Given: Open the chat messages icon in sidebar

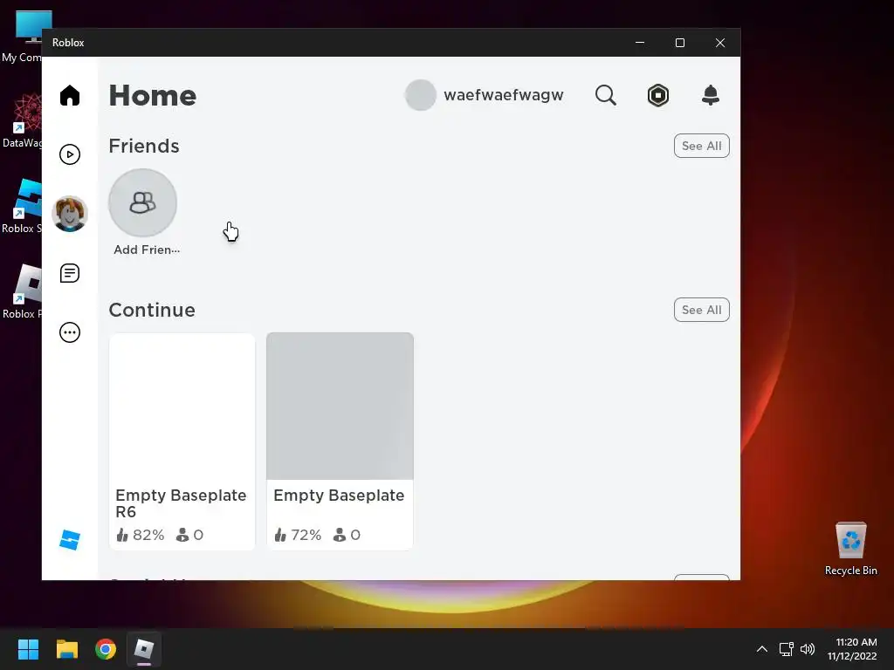Looking at the screenshot, I should 70,273.
